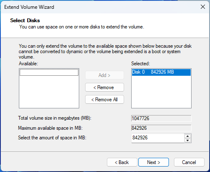This screenshot has width=210, height=172.
Task: Close the Extend Volume Wizard window
Action: [203, 7]
